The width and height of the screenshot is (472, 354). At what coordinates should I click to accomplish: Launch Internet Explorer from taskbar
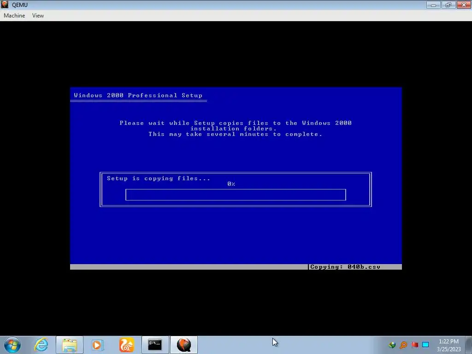[41, 345]
